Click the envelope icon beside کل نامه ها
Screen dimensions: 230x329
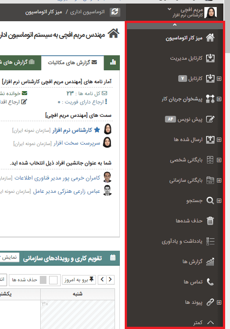click(104, 93)
